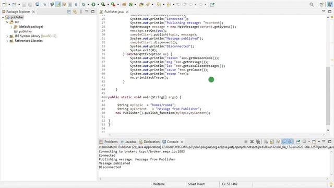The width and height of the screenshot is (334, 188).
Task: Click the Forward navigation arrow
Action: 200,5
